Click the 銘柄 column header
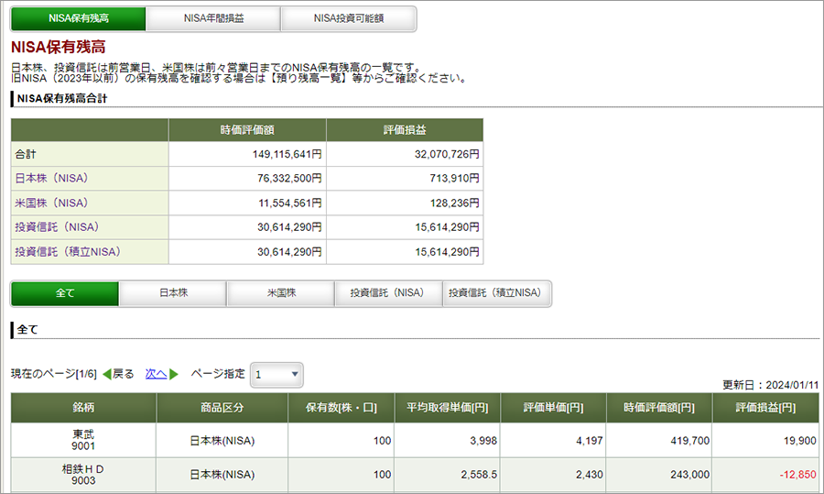 coord(83,408)
